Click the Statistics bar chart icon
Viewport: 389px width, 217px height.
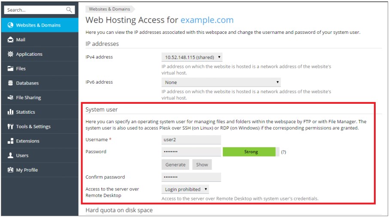click(x=10, y=112)
